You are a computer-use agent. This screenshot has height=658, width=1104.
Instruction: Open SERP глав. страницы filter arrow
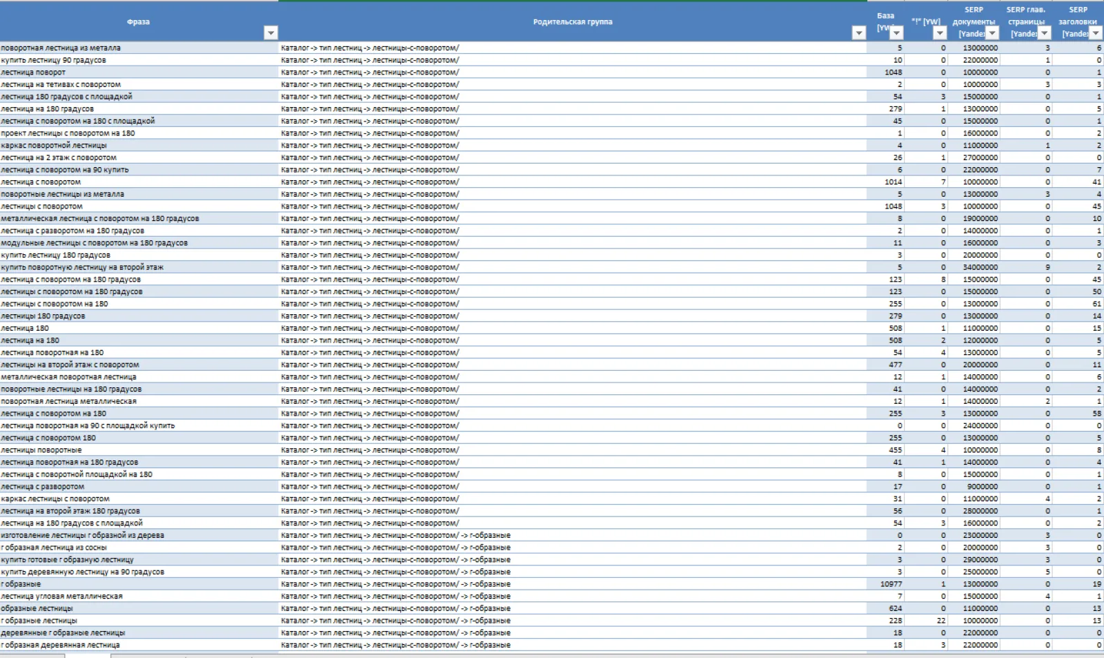click(1044, 33)
